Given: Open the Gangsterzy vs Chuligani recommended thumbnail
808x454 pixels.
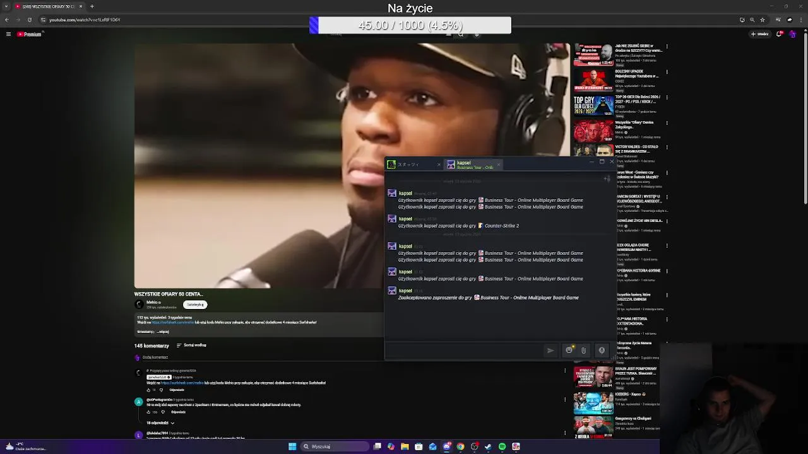Looking at the screenshot, I should [593, 427].
